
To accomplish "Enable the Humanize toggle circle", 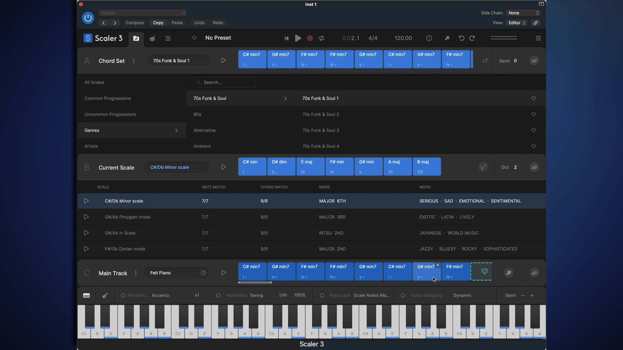I will [218, 295].
